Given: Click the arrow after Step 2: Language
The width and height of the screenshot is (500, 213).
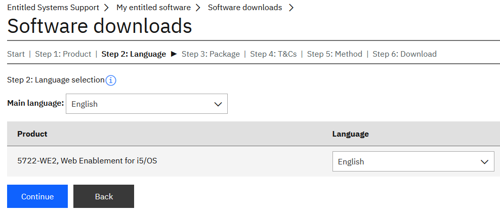Looking at the screenshot, I should click(174, 54).
